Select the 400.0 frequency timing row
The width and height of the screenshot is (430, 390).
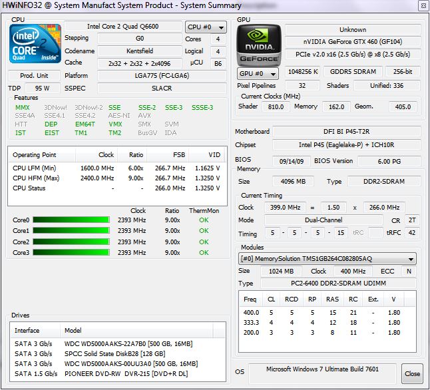pos(327,312)
